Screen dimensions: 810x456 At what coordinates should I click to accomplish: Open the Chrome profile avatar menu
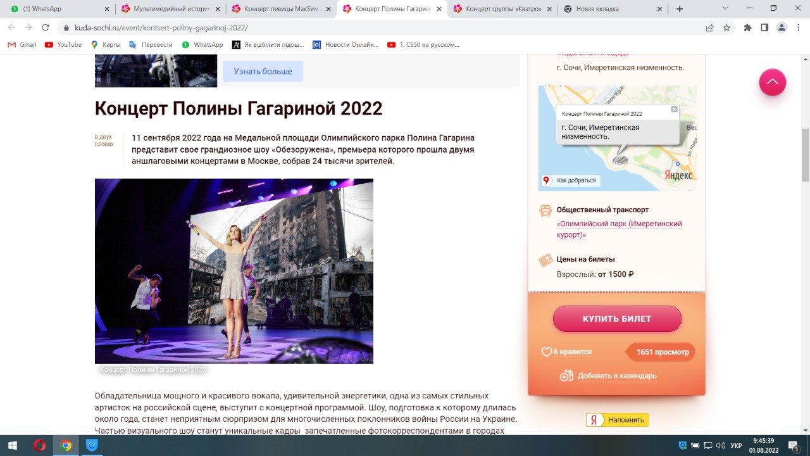coord(782,28)
